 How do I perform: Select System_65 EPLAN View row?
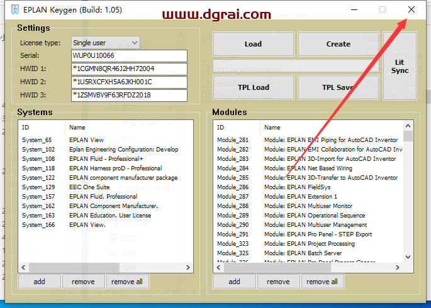tap(106, 140)
